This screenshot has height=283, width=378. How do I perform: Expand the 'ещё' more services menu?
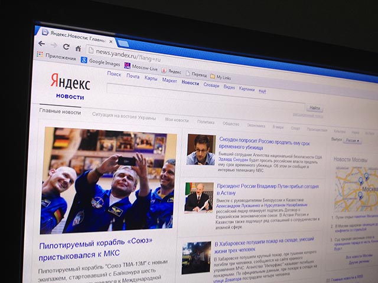click(x=262, y=91)
